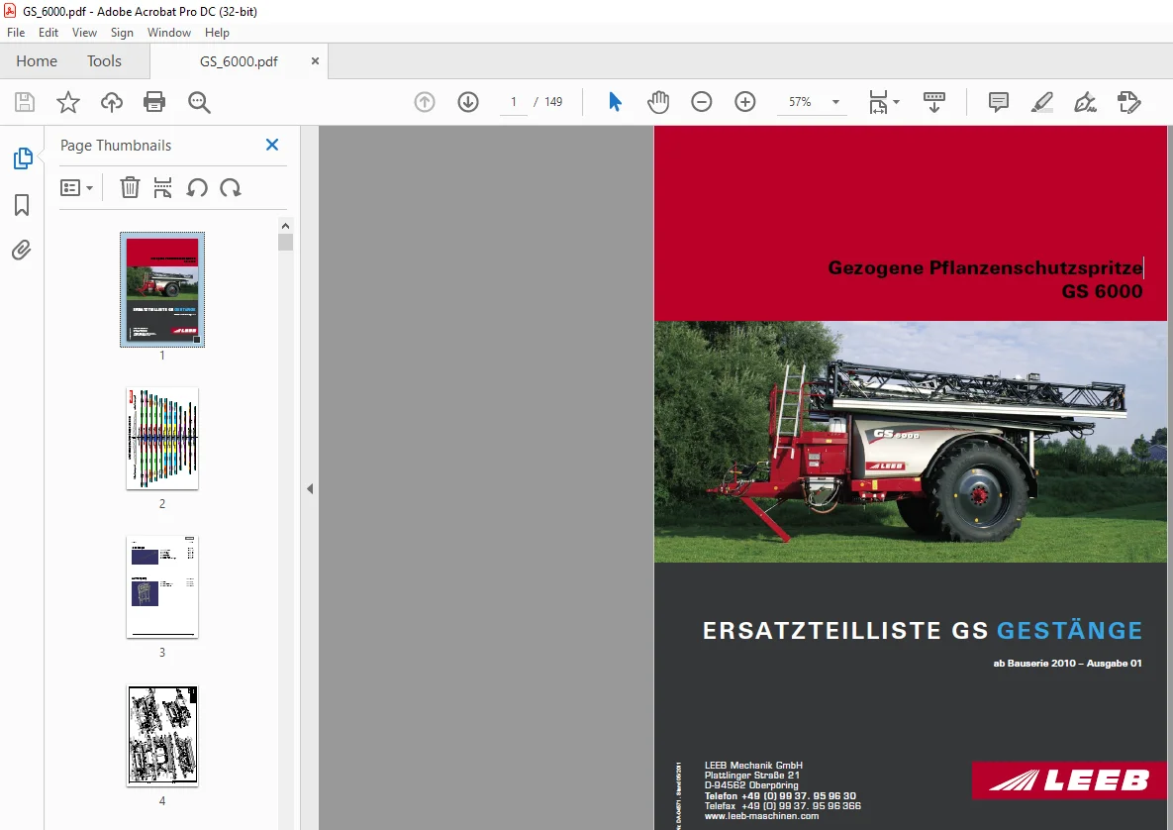1173x830 pixels.
Task: Rotate page counterclockwise
Action: (x=197, y=187)
